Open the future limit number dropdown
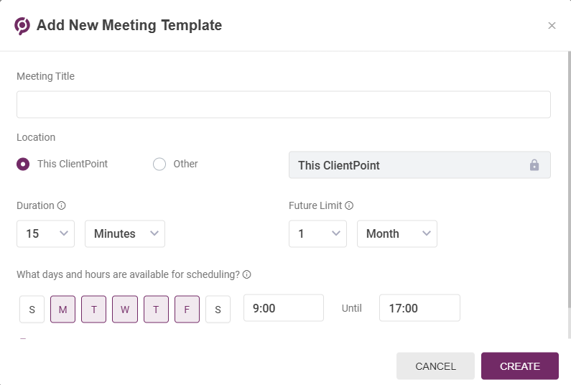 (x=317, y=233)
